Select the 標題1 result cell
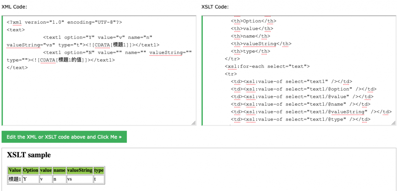 pyautogui.click(x=15, y=179)
